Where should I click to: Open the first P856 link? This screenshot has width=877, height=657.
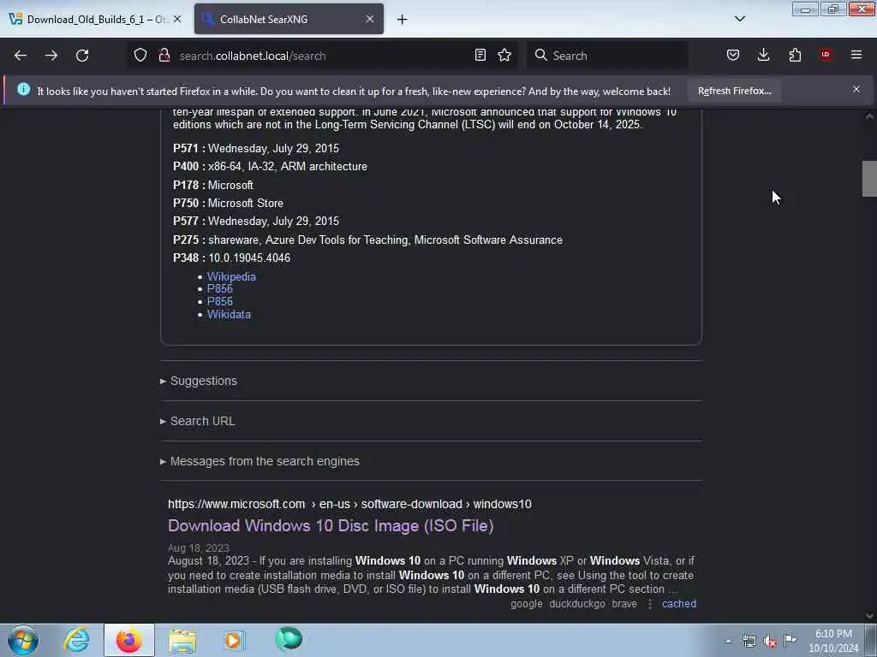click(x=220, y=289)
